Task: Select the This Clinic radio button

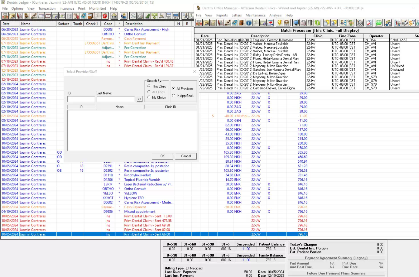Action: (157, 86)
